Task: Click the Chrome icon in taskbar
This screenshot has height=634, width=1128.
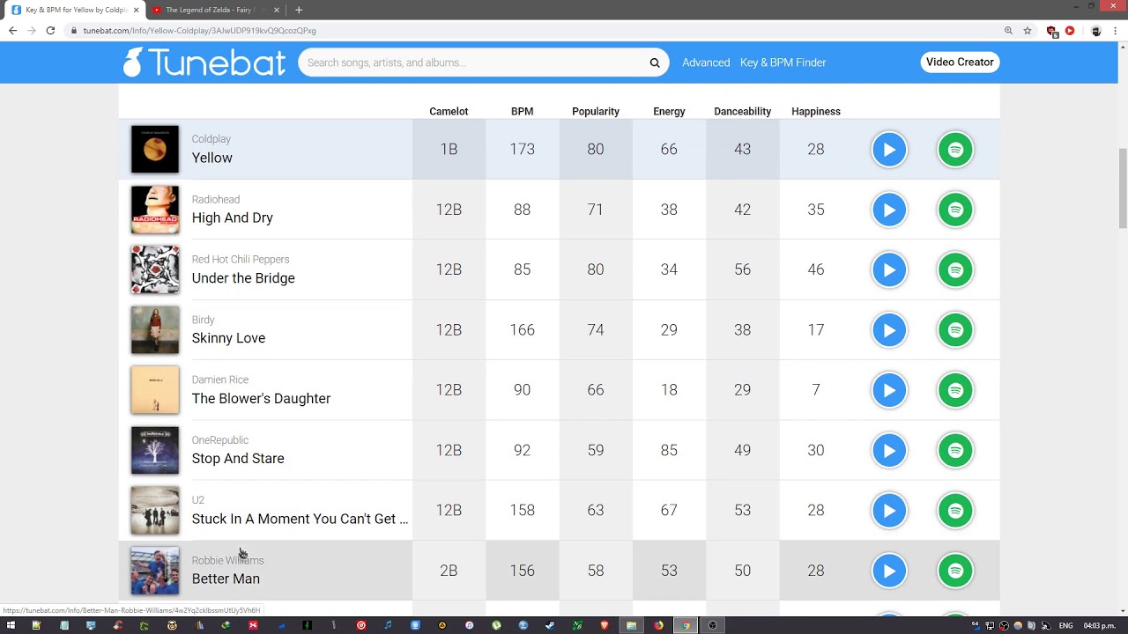Action: coord(685,625)
